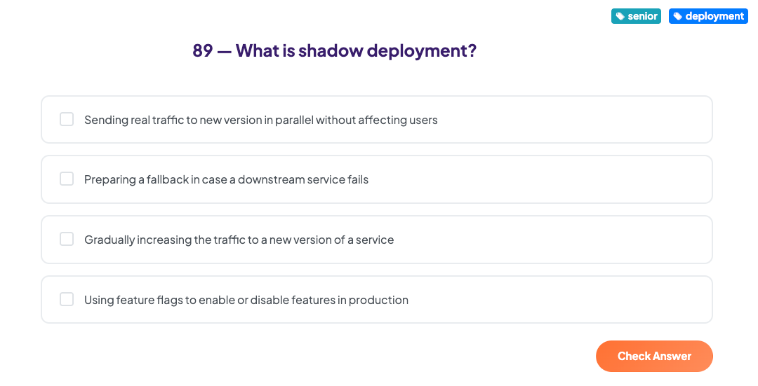Choose the 'Preparing a fallback in case' answer text

pyautogui.click(x=226, y=180)
